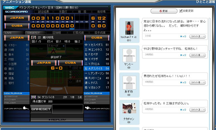Select Japan NOW PLAYING list
Image resolution: width=216 pixels, height=130 pixels.
coord(17,93)
